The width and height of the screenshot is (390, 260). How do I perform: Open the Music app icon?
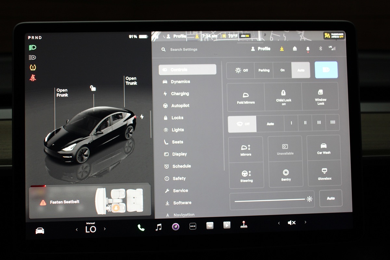(x=159, y=227)
